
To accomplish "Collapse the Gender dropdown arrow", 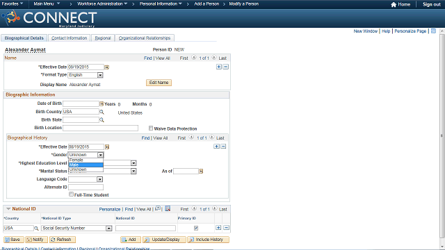I will pyautogui.click(x=100, y=155).
